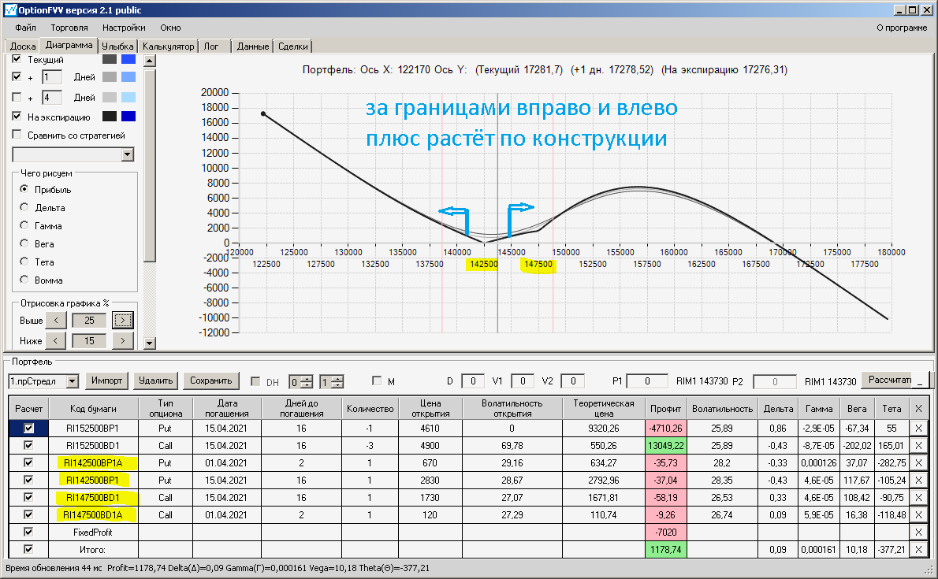
Task: Toggle the На экспирацию checkbox
Action: click(17, 116)
